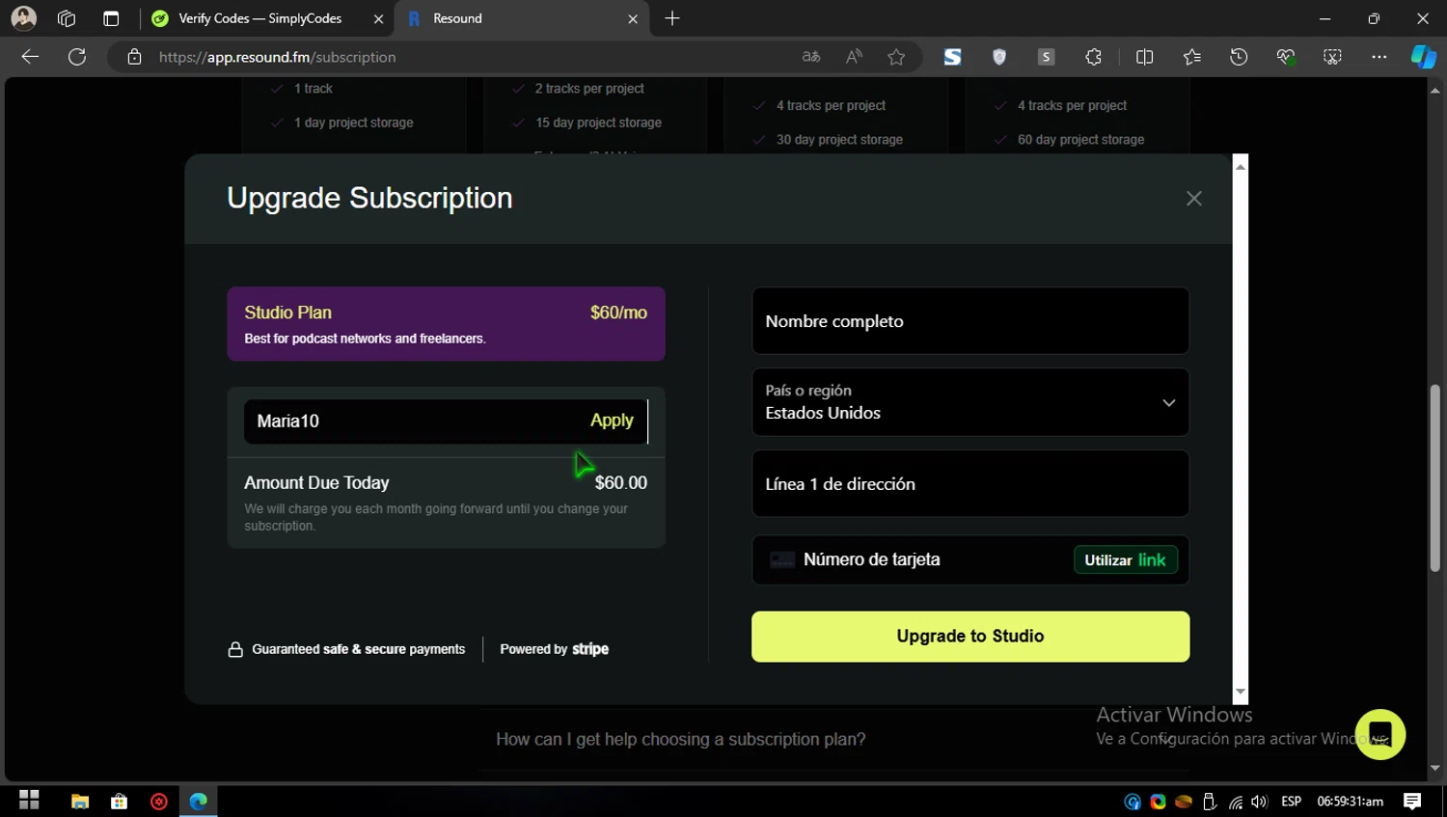View site information lock icon

tap(135, 57)
